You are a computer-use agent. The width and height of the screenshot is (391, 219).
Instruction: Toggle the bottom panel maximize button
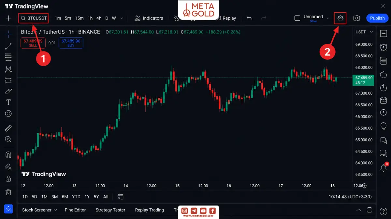coord(369,210)
